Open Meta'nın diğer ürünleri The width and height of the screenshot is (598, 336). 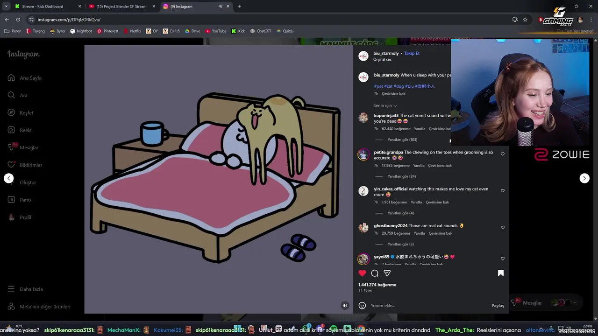pos(39,307)
